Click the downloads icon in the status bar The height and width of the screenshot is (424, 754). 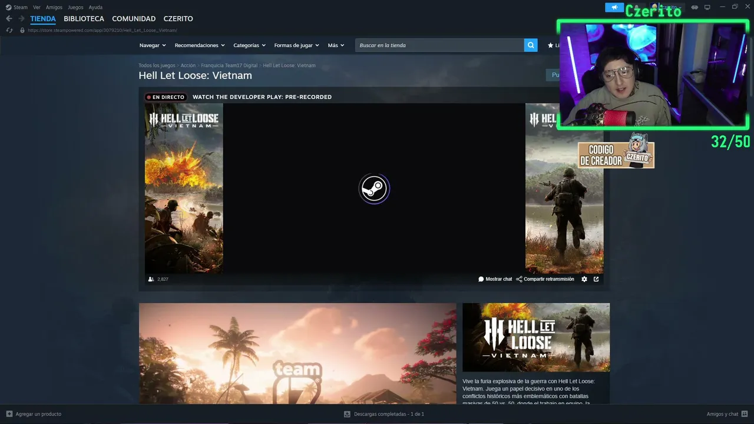tap(347, 414)
